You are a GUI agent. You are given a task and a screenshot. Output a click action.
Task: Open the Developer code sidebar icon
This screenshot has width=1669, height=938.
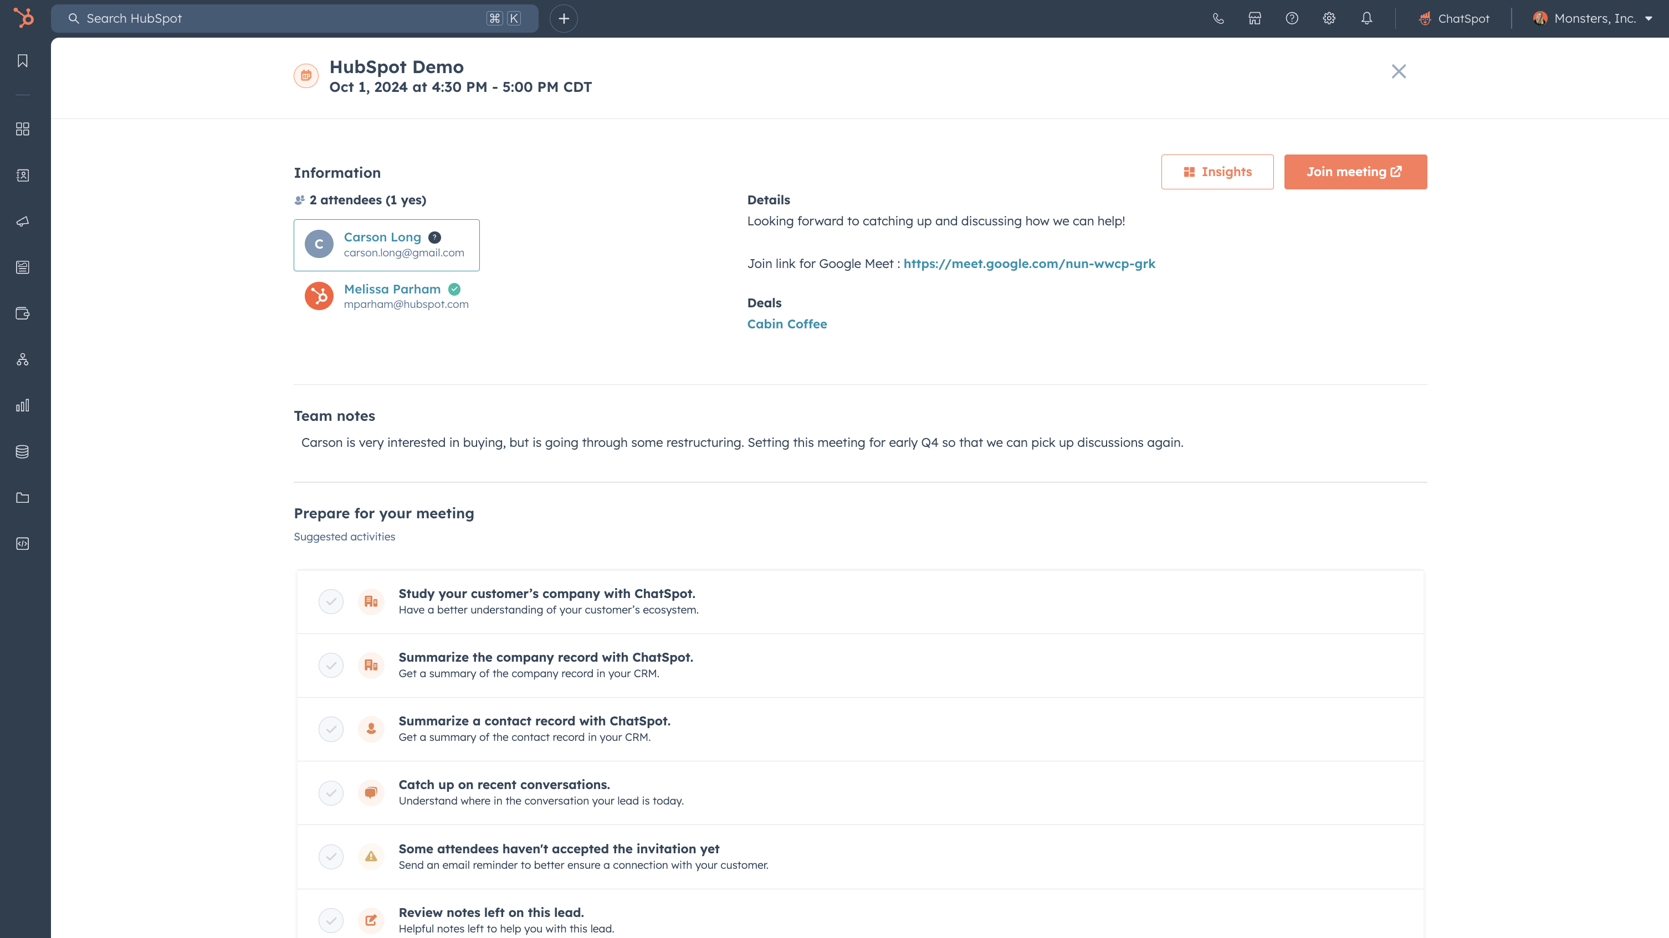pos(23,544)
